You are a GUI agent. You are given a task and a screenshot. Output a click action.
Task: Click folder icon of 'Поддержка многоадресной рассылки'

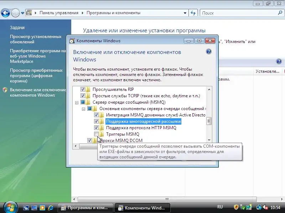click(x=102, y=121)
